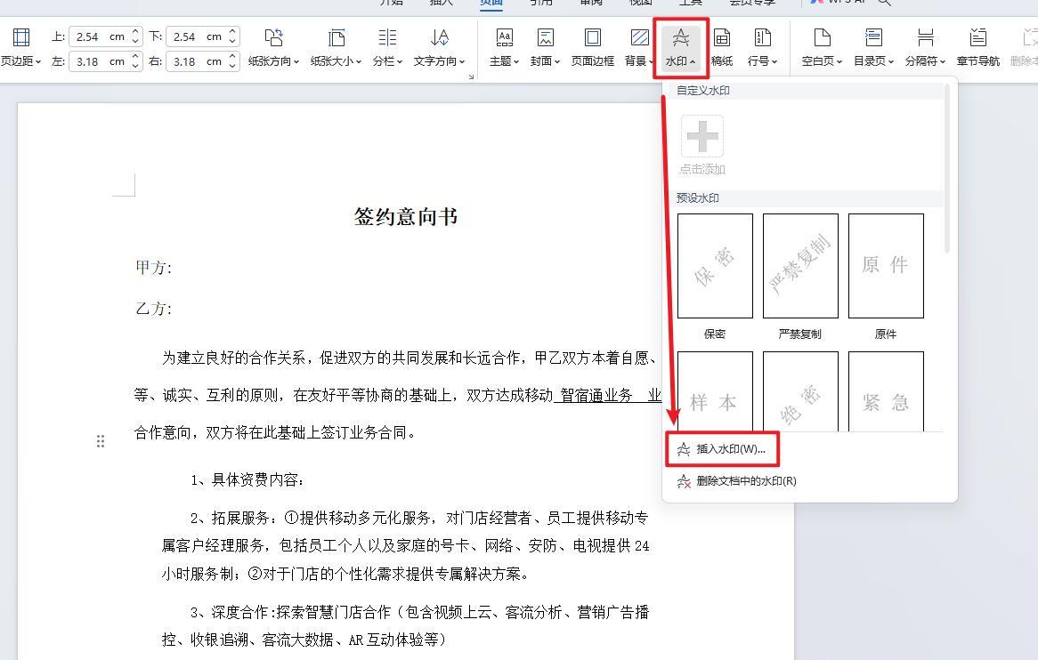Click the 1、具体资费内容: line
The width and height of the screenshot is (1038, 660).
tap(247, 480)
